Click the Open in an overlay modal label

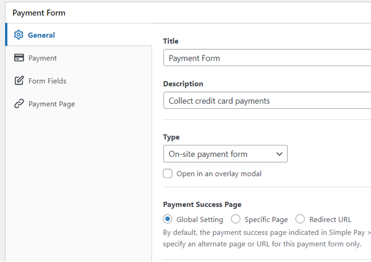pyautogui.click(x=219, y=174)
